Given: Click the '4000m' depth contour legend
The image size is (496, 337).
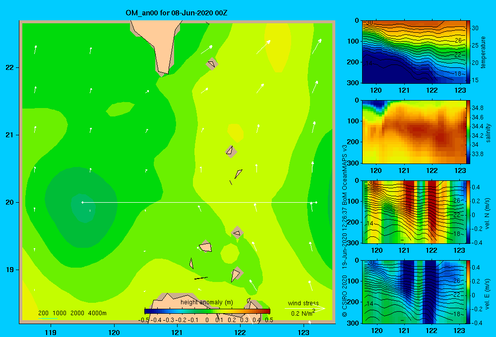Looking at the screenshot, I should click(97, 313).
